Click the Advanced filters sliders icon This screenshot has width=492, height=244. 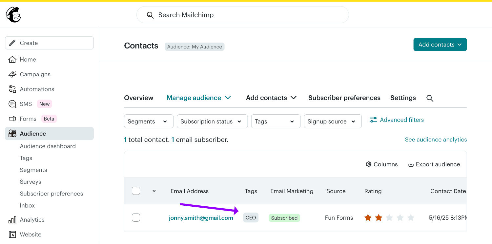tap(373, 120)
